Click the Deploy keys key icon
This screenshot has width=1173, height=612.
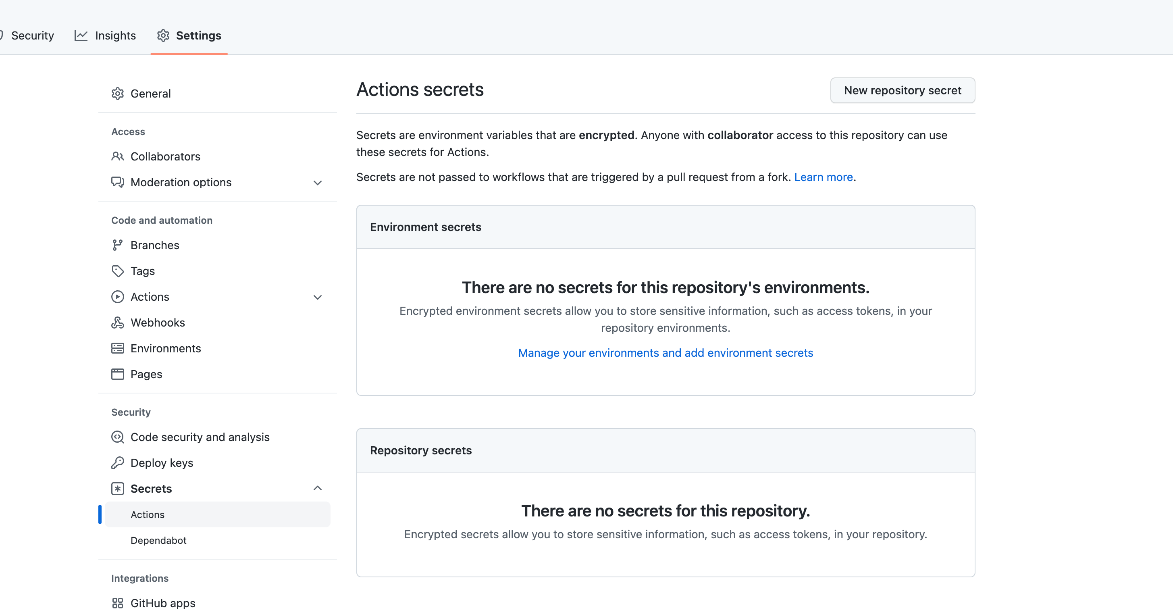tap(117, 463)
